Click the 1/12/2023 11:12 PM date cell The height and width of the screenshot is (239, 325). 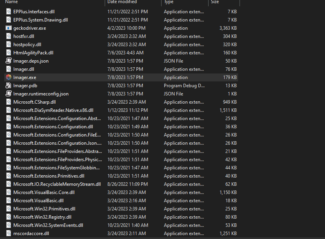tap(128, 110)
